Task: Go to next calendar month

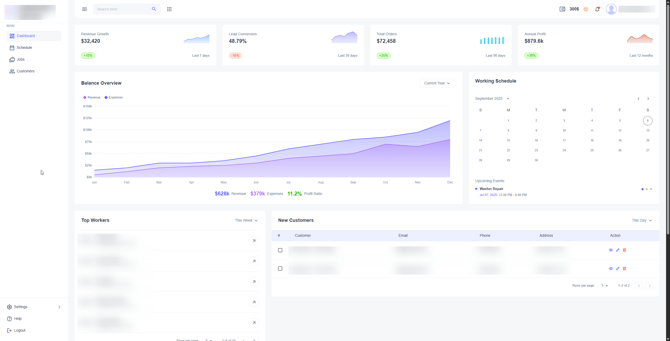Action: tap(648, 99)
